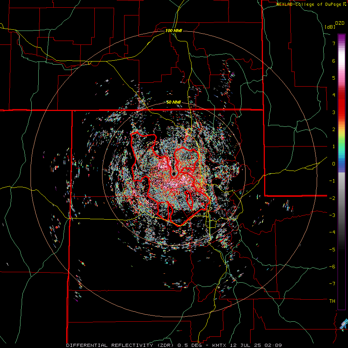Click the 2 dB legend tick label

[334, 130]
